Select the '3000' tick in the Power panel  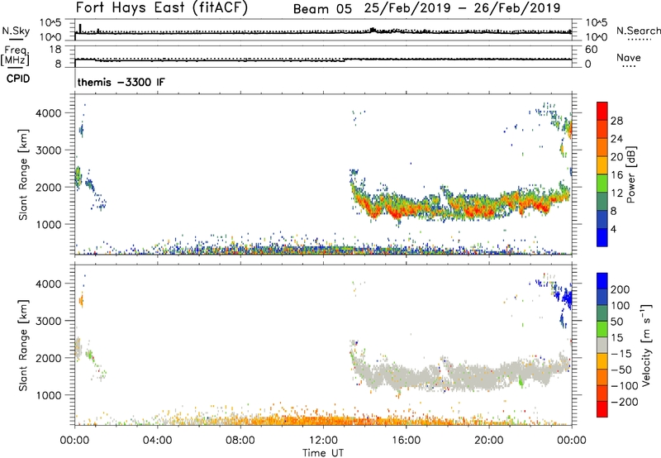[x=49, y=150]
